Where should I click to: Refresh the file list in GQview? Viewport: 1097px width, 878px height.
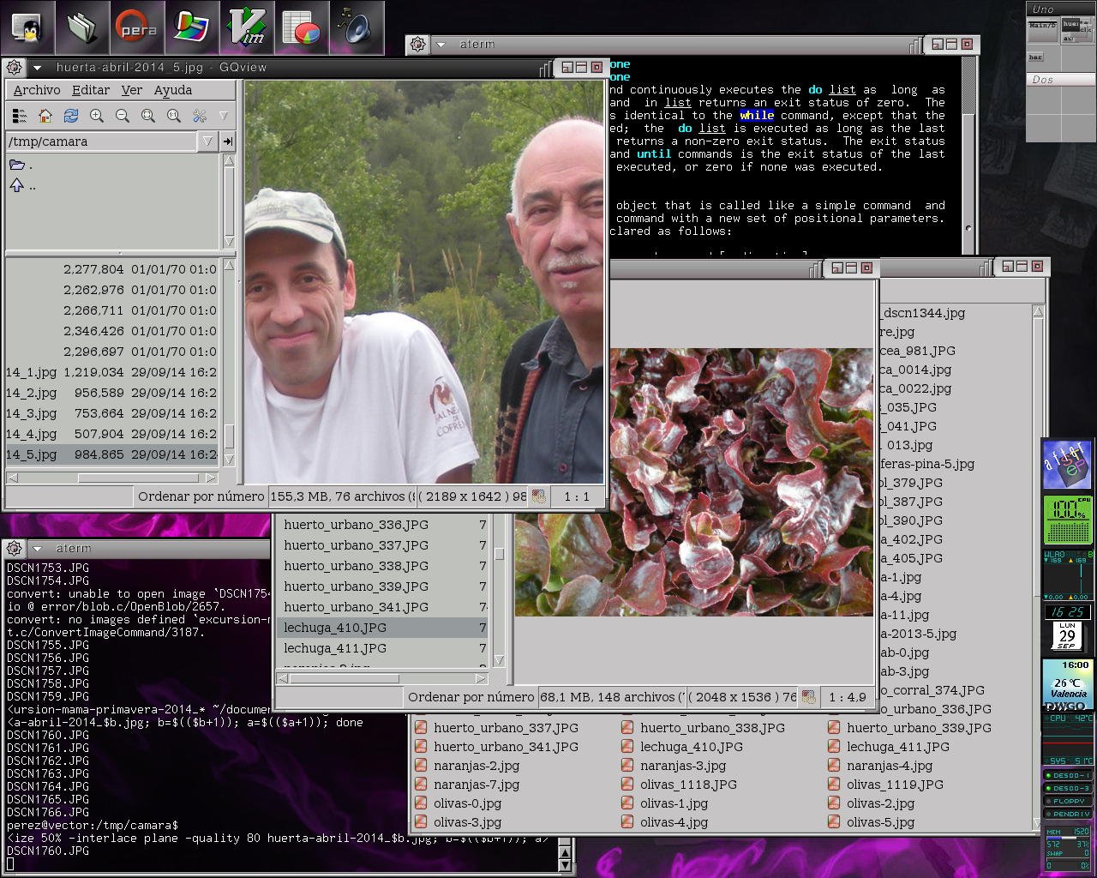click(71, 115)
